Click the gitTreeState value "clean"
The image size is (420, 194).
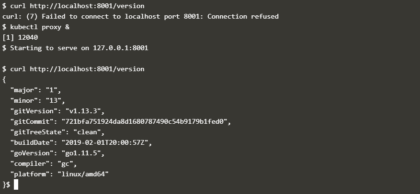(88, 132)
